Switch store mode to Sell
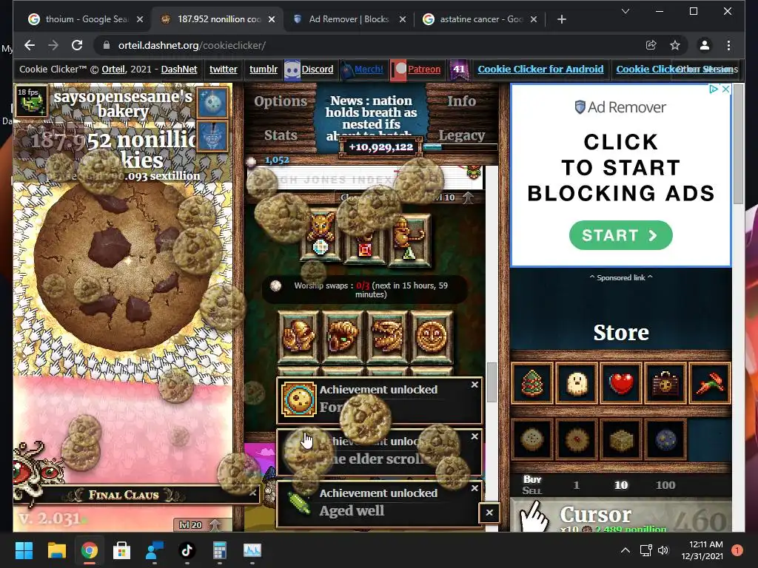 click(x=531, y=491)
